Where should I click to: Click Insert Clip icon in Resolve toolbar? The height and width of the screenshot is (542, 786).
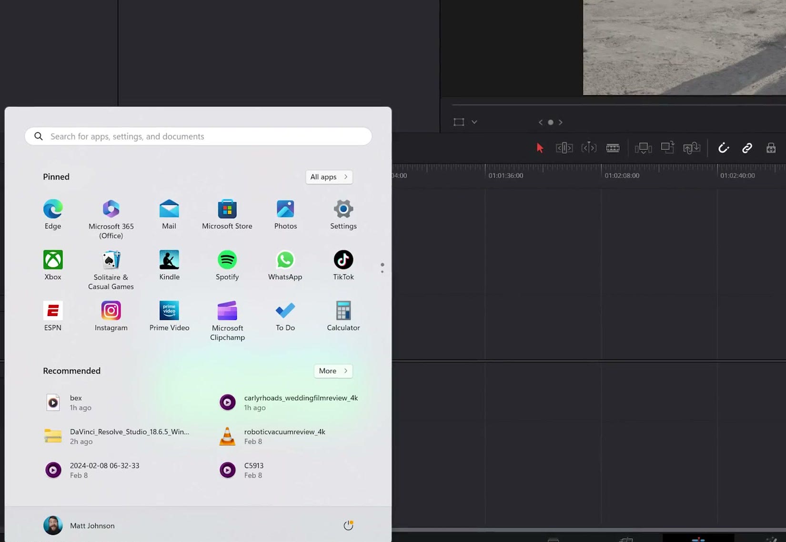coord(643,148)
